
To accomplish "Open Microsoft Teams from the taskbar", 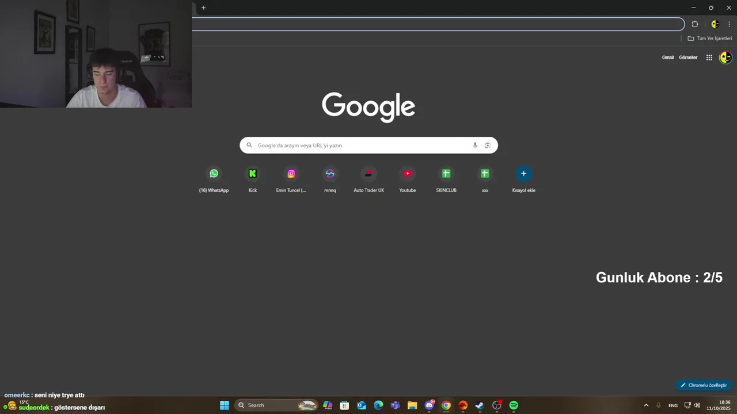I will 395,405.
